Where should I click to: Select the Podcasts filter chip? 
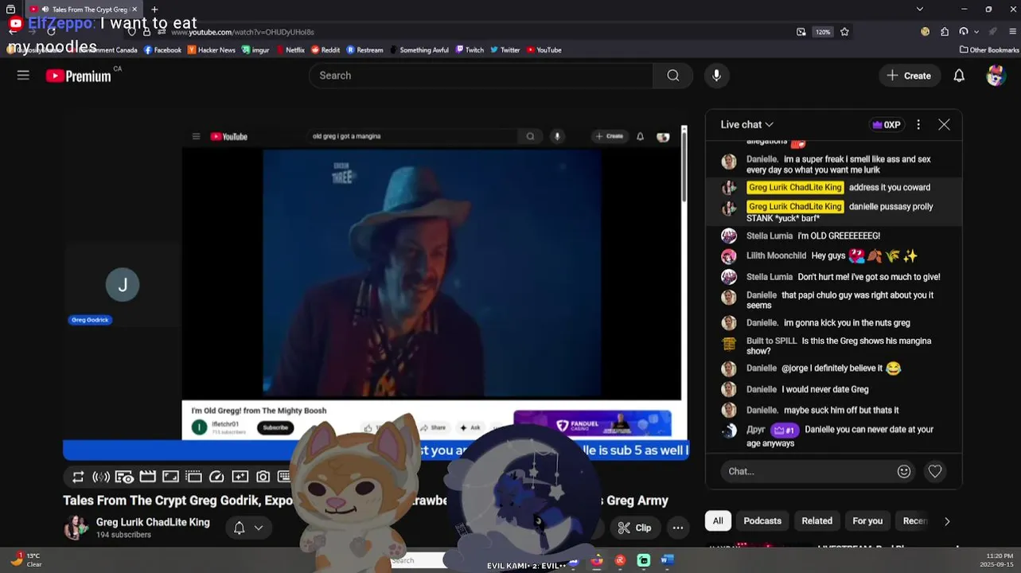pyautogui.click(x=762, y=521)
